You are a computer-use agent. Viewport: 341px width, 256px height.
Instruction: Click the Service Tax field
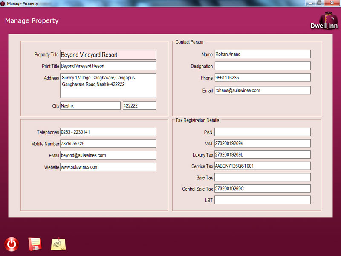[262, 166]
